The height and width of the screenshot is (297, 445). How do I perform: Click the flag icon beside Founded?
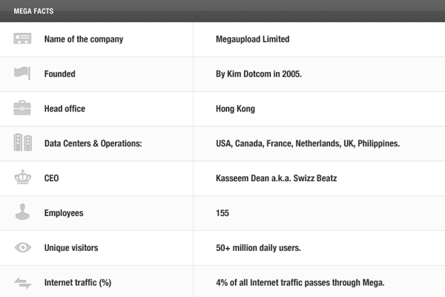(22, 74)
